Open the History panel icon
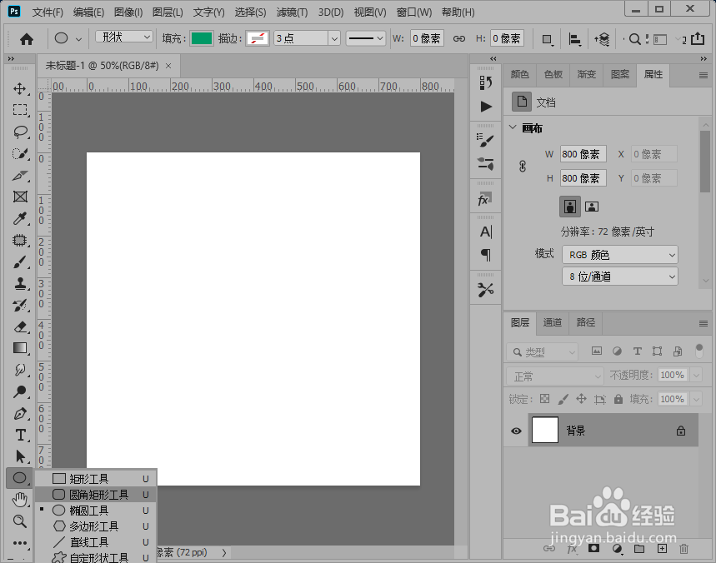This screenshot has width=716, height=563. (x=486, y=83)
